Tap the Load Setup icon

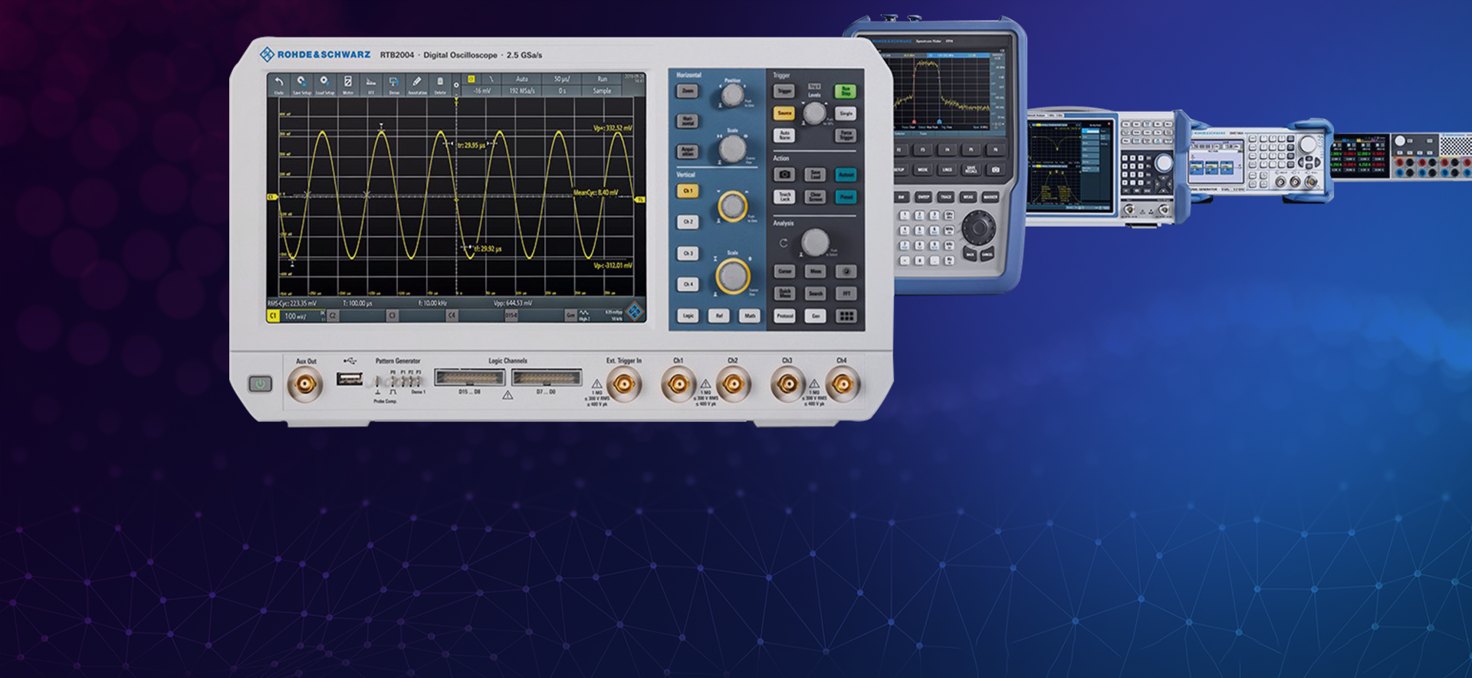click(324, 84)
